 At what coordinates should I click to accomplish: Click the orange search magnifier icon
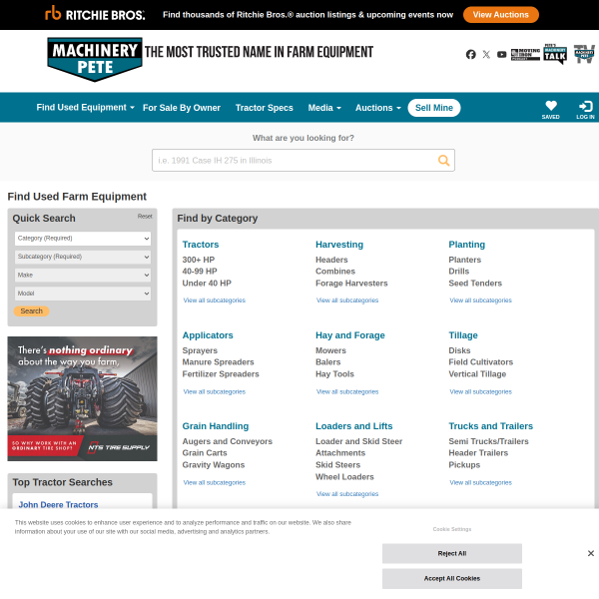443,160
